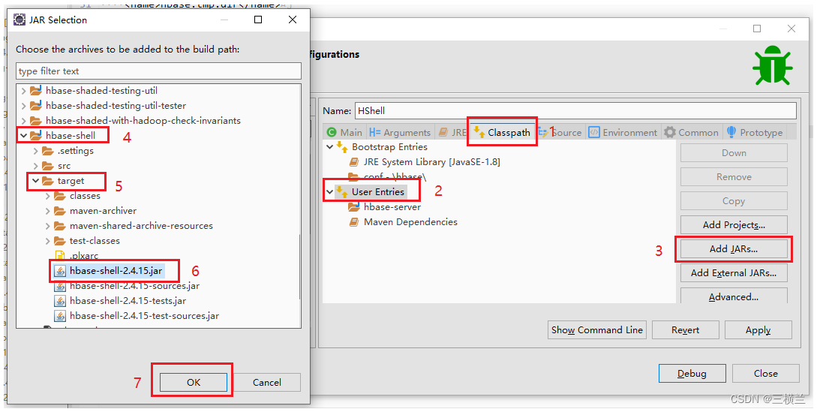Click the Debug button
The height and width of the screenshot is (412, 817).
pyautogui.click(x=692, y=374)
